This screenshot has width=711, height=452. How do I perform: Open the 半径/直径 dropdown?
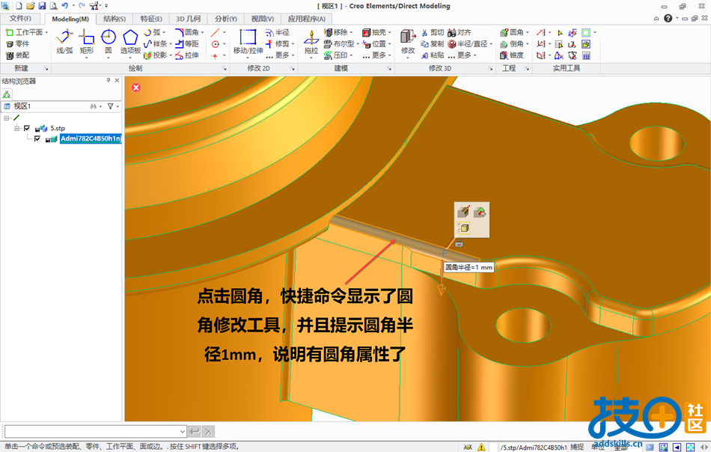coord(491,44)
